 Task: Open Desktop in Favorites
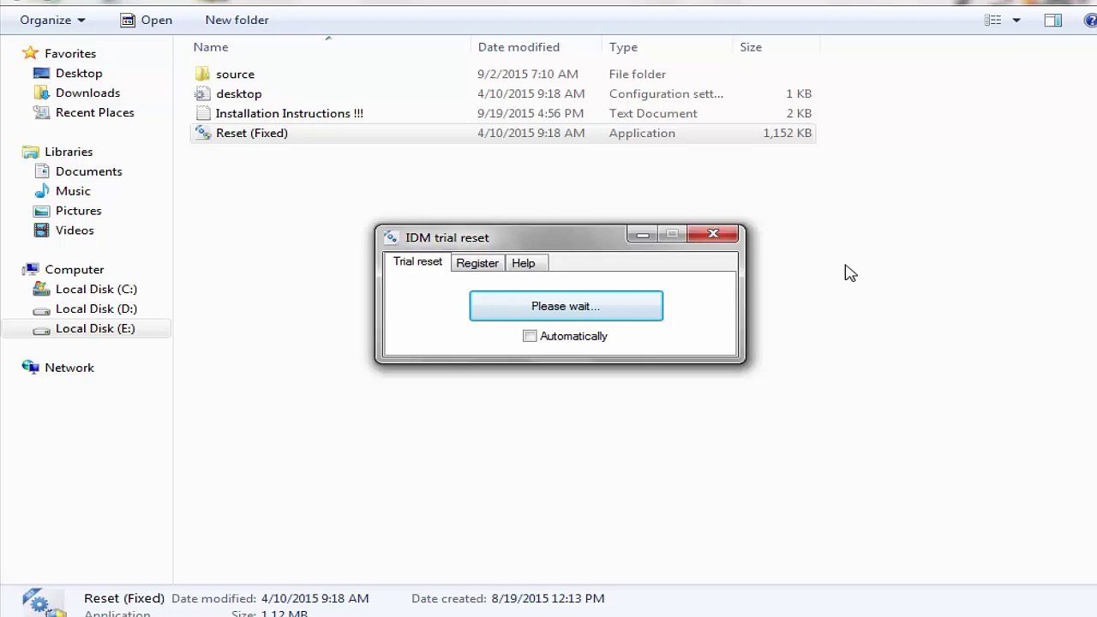tap(79, 73)
